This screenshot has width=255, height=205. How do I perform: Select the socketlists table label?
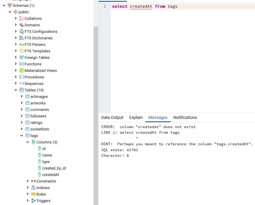[x=40, y=129]
